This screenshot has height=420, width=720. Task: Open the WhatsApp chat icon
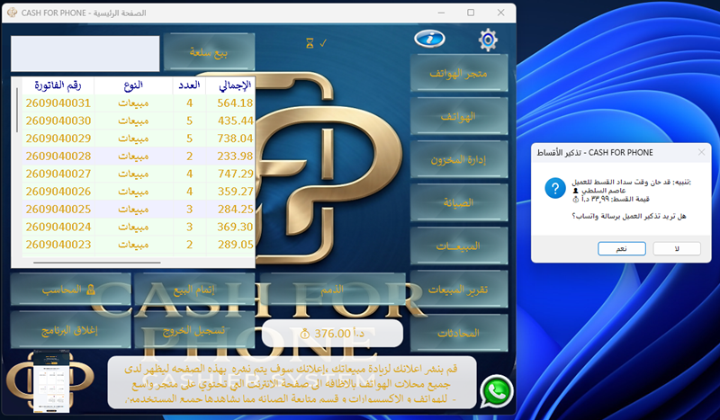coord(497,391)
